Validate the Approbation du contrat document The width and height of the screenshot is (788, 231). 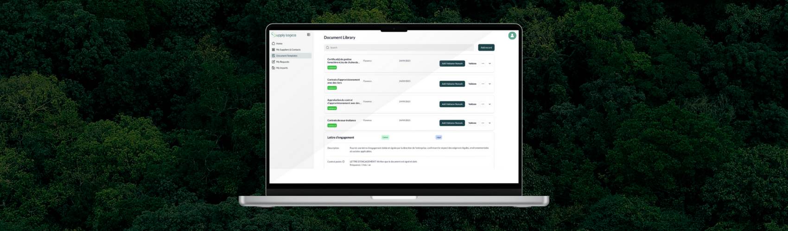coord(472,104)
